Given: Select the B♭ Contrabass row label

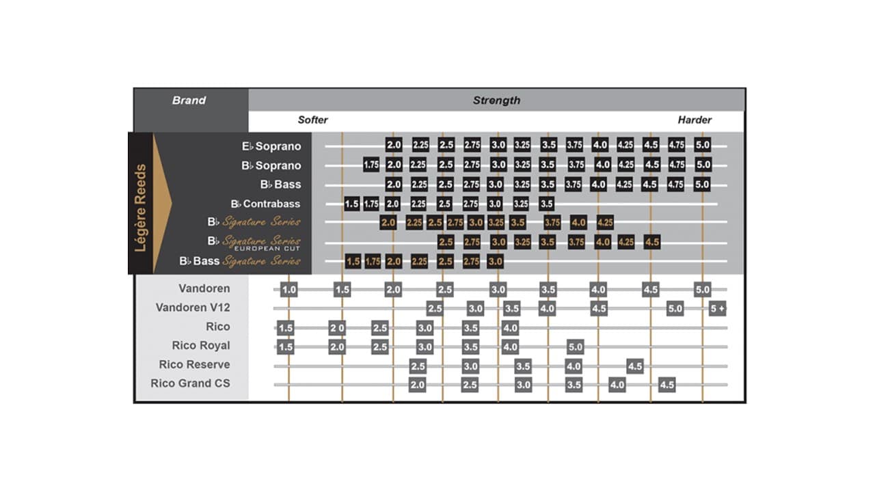Looking at the screenshot, I should point(265,204).
